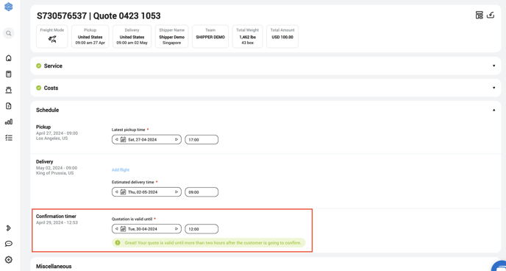Collapse the Schedule section

(493, 110)
